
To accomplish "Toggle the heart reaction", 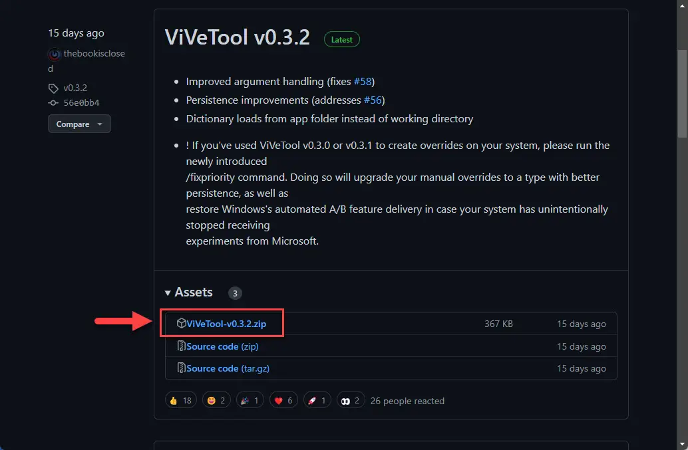I will point(283,399).
